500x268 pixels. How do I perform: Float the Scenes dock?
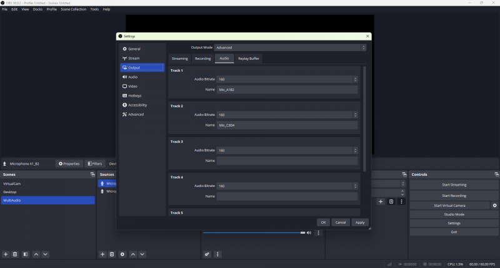[x=92, y=175]
